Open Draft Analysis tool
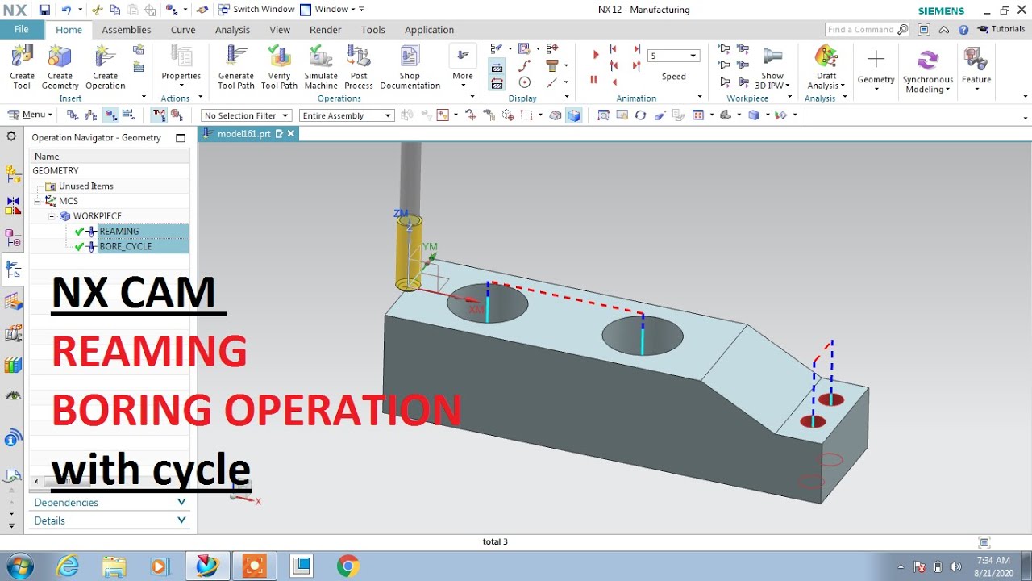1032x581 pixels. tap(826, 67)
